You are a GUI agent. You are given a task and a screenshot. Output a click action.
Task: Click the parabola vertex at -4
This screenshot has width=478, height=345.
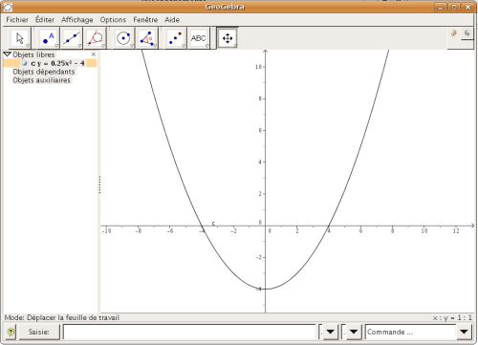click(265, 289)
